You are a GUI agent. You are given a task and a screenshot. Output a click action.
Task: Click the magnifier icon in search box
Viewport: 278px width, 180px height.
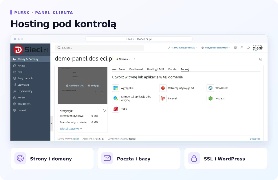click(59, 48)
